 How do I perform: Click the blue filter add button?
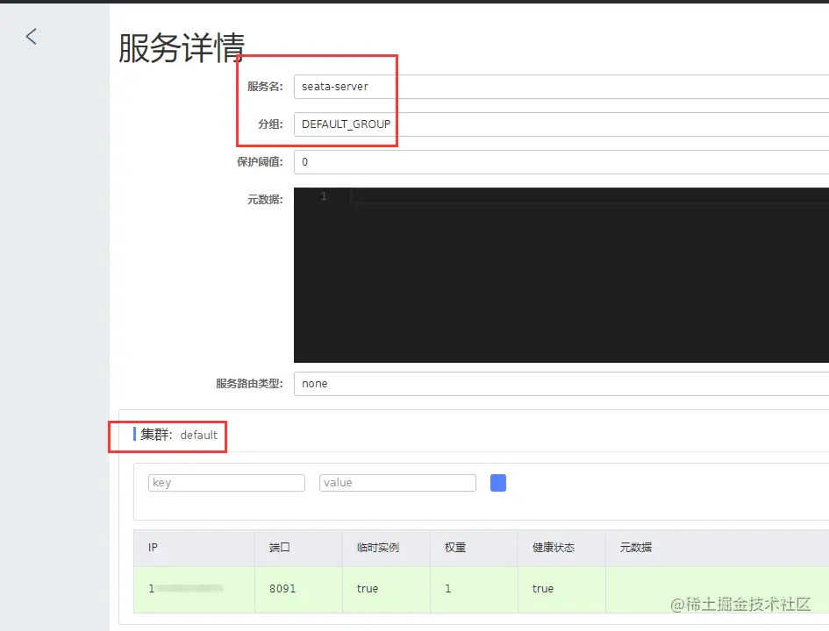tap(498, 483)
